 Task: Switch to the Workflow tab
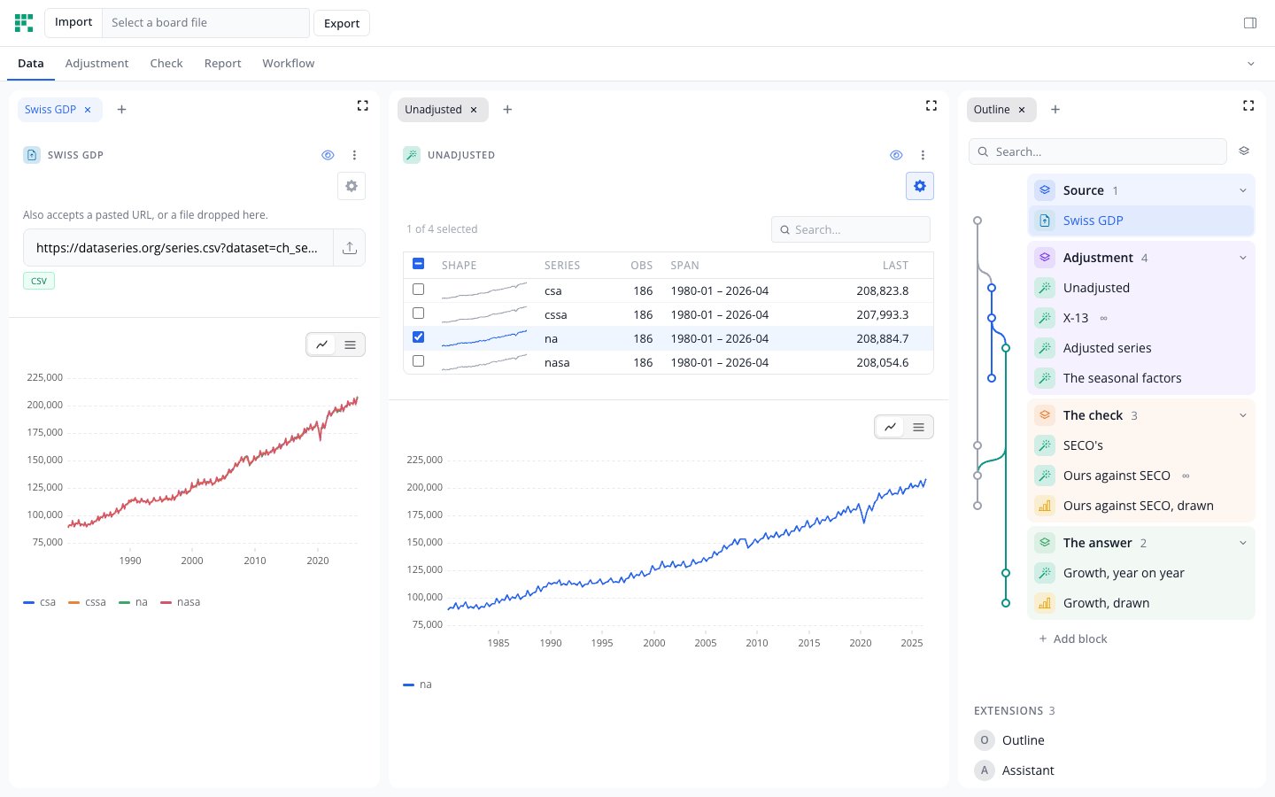pyautogui.click(x=288, y=64)
